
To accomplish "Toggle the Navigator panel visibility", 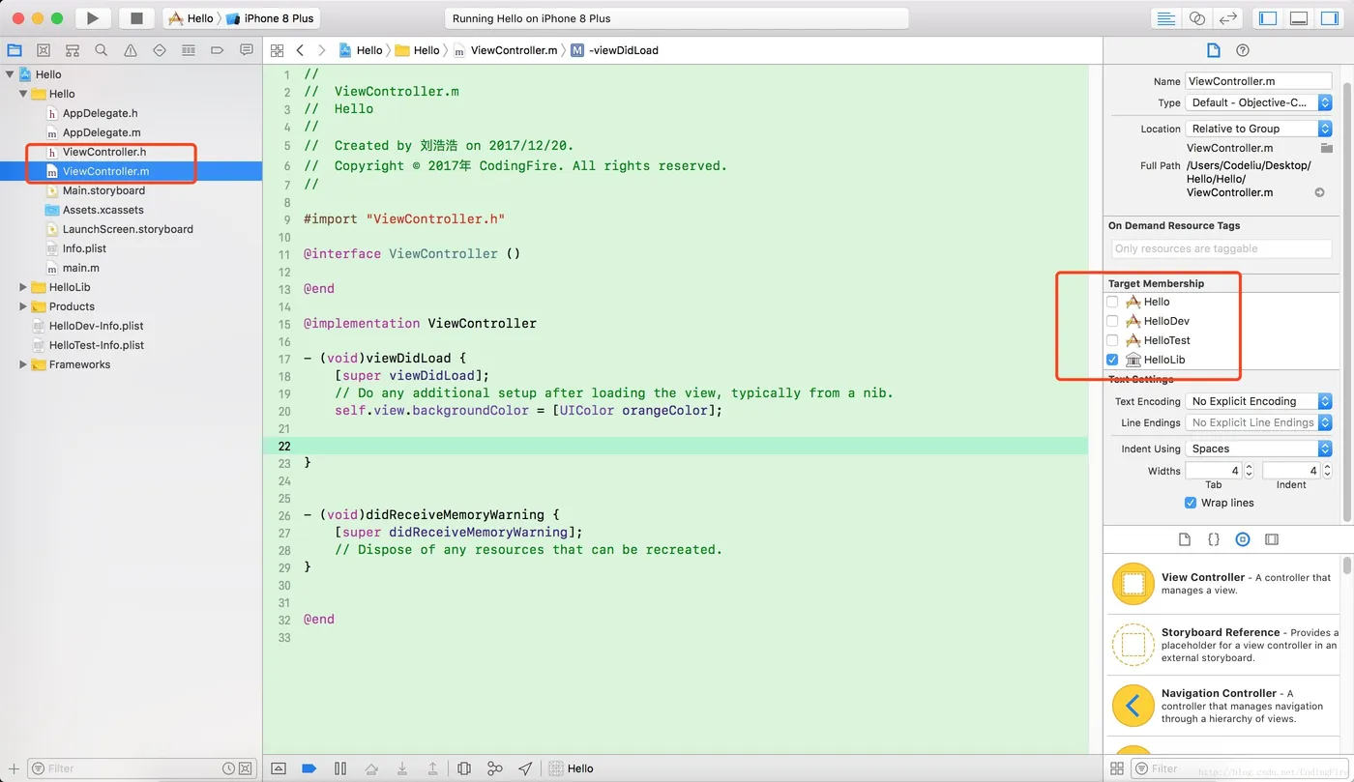I will [x=1268, y=18].
